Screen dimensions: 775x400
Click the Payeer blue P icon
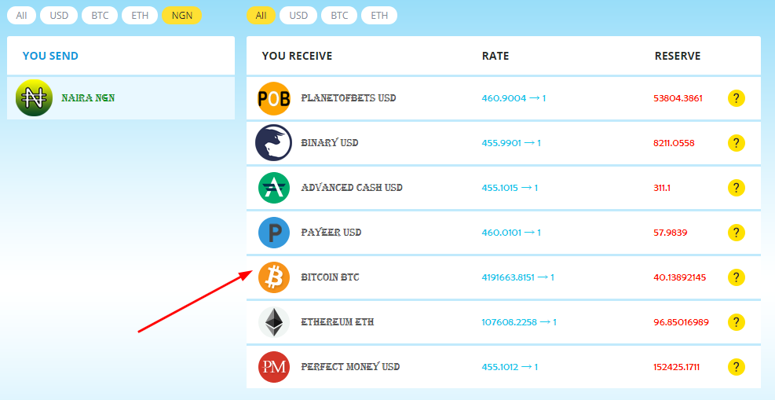(274, 233)
